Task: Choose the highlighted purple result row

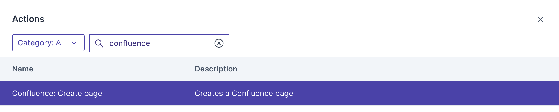Action: coord(279,93)
